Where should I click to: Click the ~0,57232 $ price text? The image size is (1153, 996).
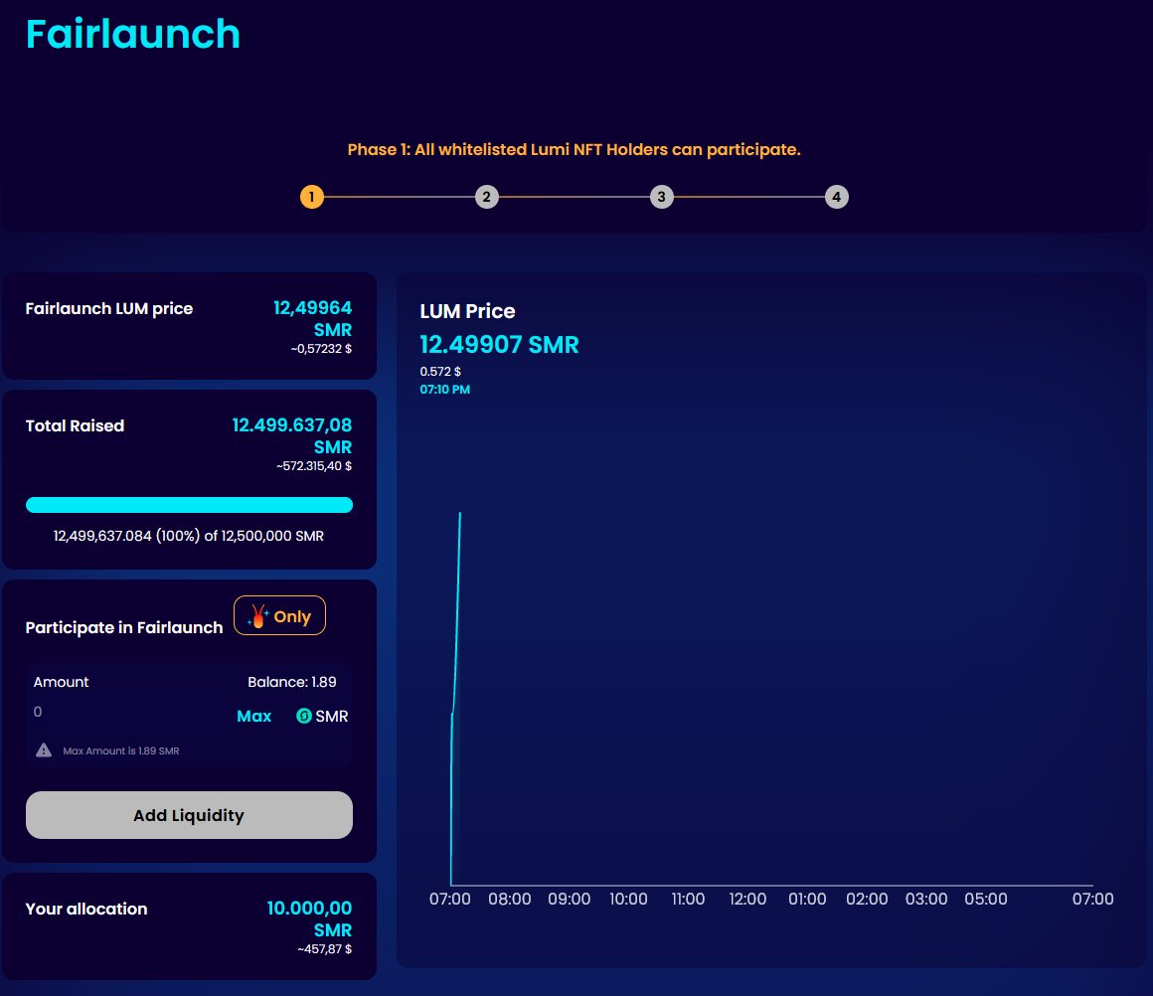pyautogui.click(x=321, y=349)
